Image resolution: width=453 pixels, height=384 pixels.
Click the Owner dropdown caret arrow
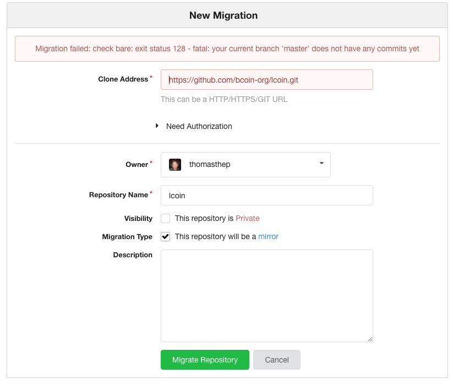coord(321,164)
